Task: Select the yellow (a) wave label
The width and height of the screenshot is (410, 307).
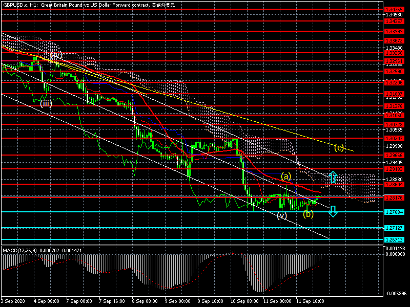Action: click(286, 176)
